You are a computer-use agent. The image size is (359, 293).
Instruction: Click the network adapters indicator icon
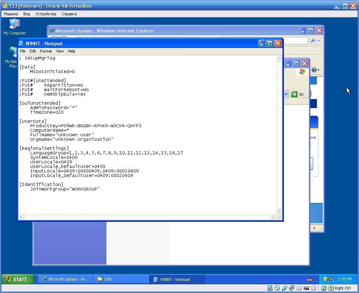point(292,288)
